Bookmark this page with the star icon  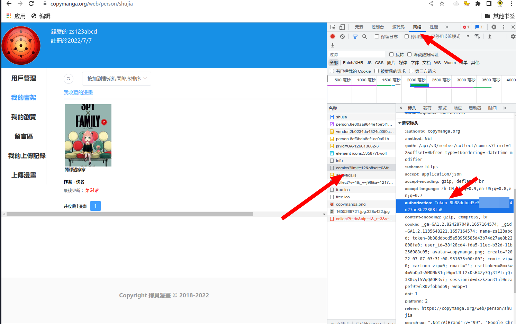[x=442, y=3]
